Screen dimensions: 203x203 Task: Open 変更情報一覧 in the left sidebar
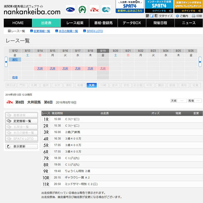point(22,121)
